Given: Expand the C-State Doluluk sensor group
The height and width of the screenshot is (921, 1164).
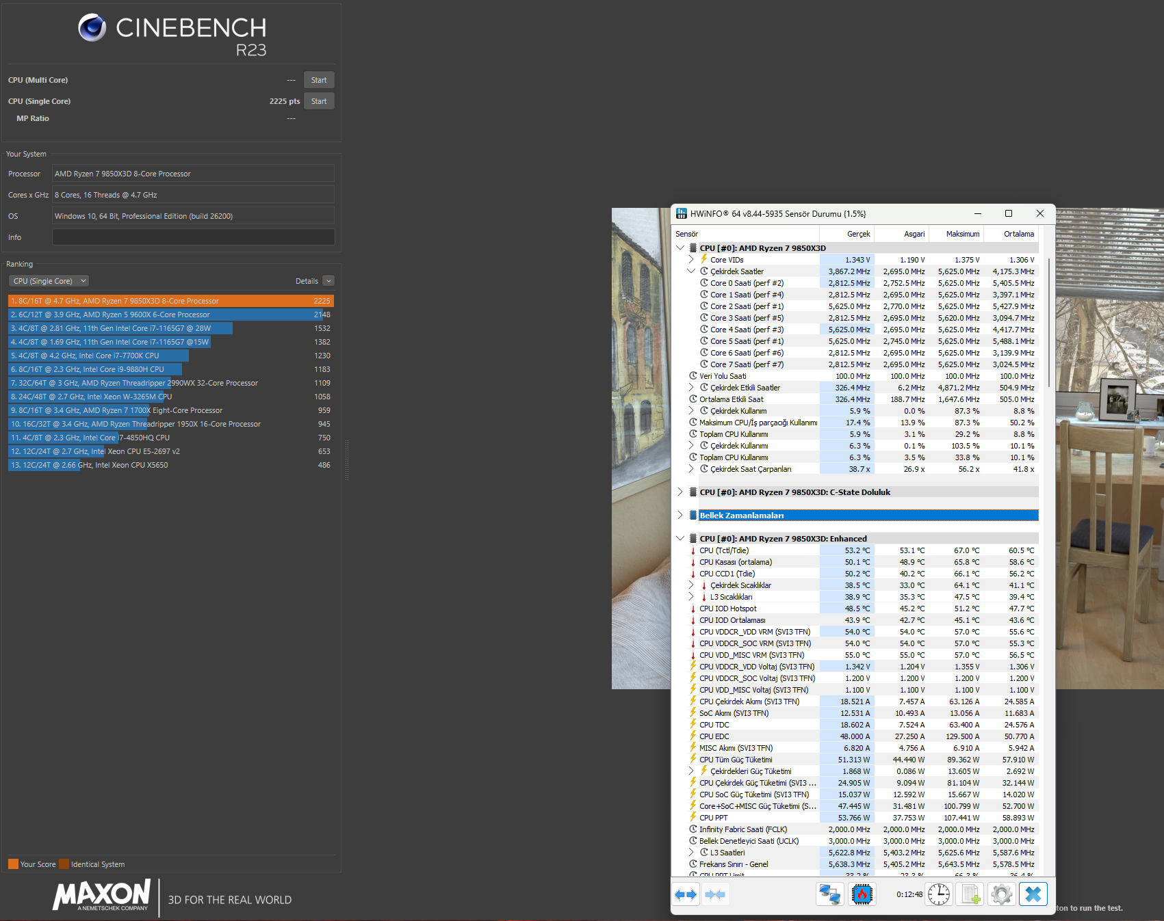Looking at the screenshot, I should (x=680, y=492).
